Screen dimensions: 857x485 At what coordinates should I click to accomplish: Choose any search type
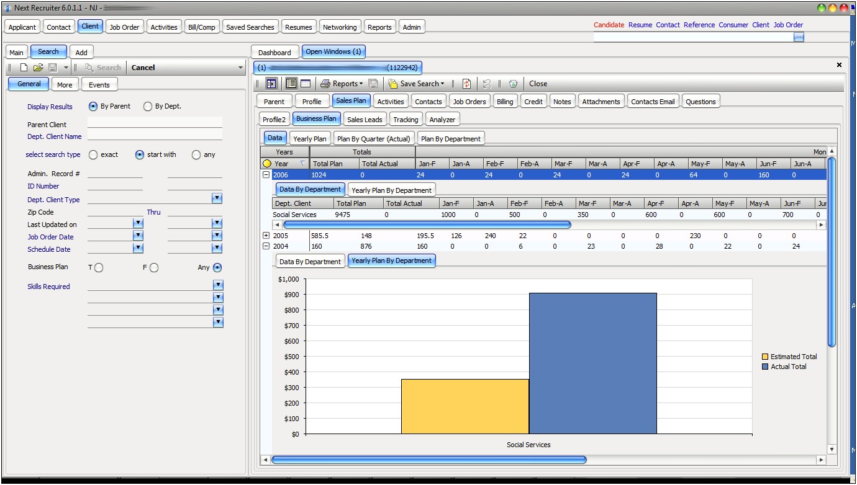tap(196, 154)
